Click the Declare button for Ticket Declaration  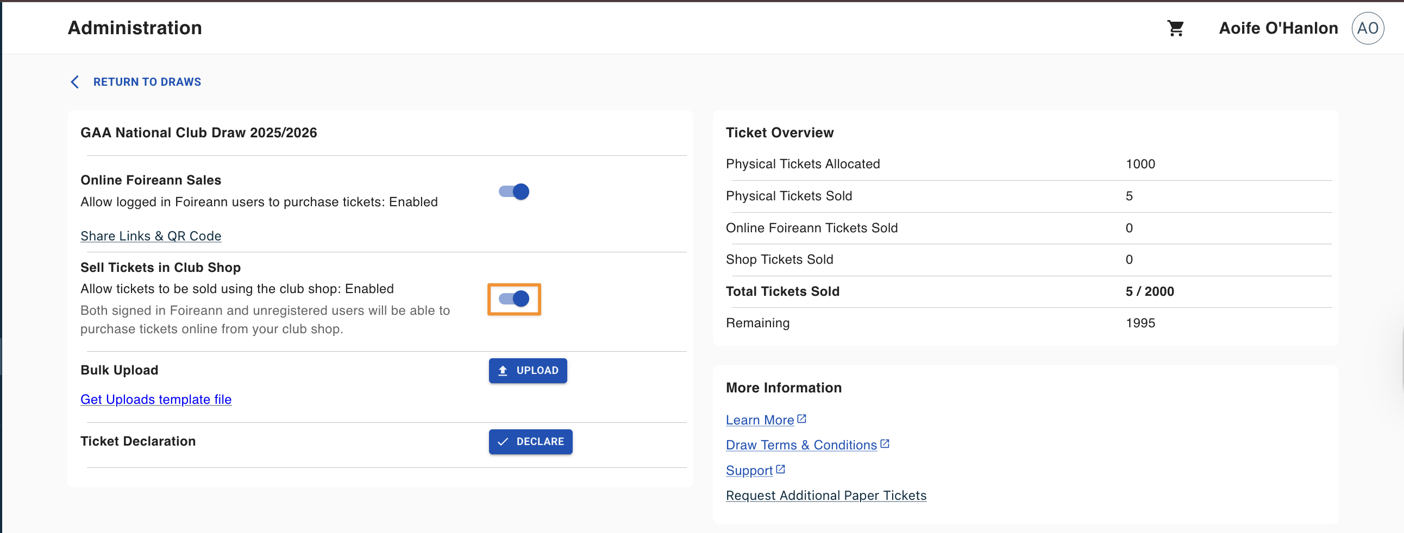pos(530,441)
